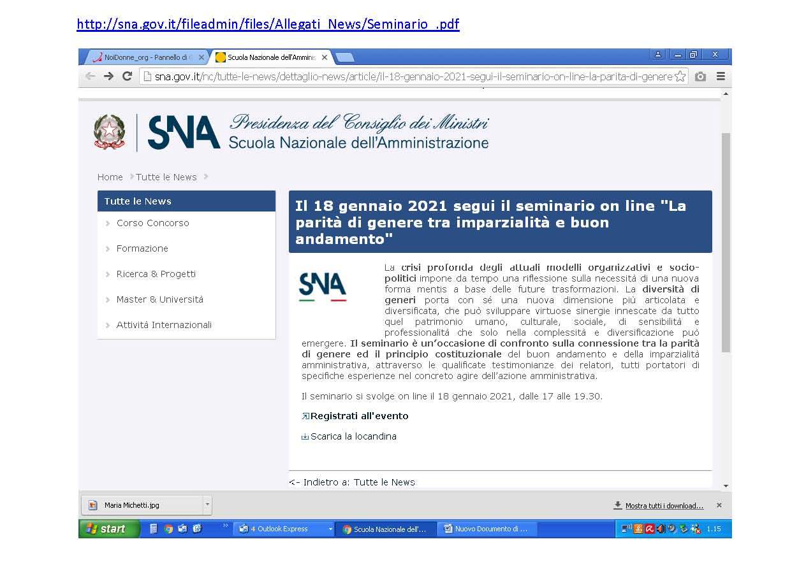Expand the Quick Launch overflow chevron

click(x=225, y=526)
